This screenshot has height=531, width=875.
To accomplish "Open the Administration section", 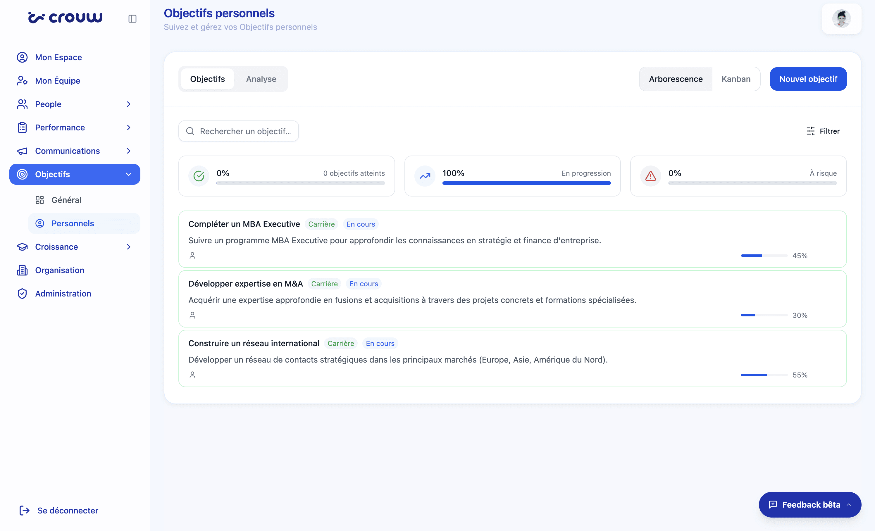I will click(x=63, y=294).
